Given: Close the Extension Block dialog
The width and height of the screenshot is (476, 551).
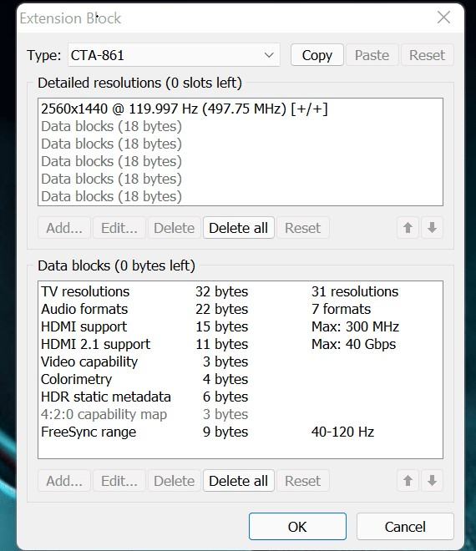Looking at the screenshot, I should tap(443, 17).
